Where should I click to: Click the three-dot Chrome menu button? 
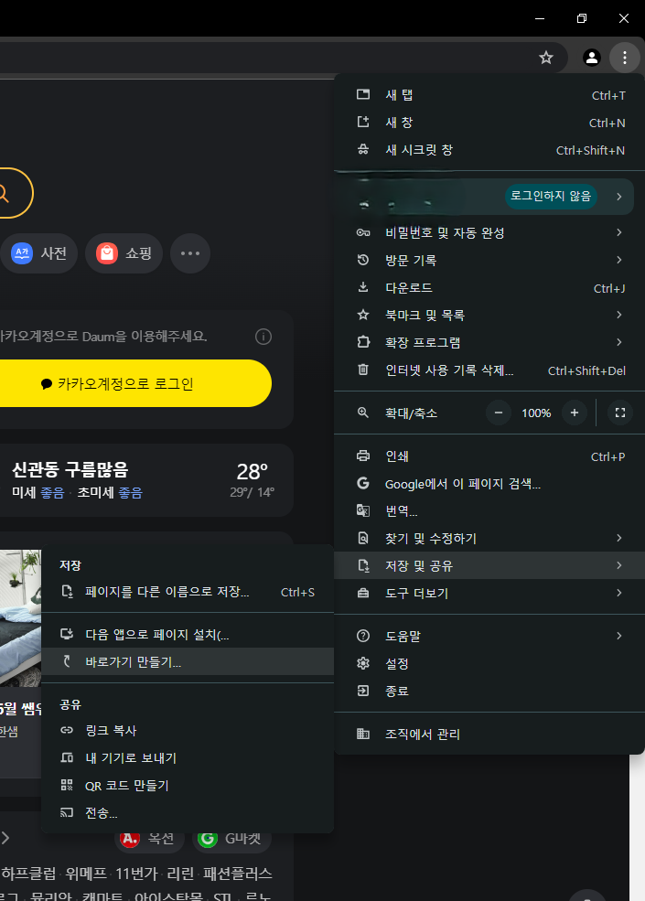(x=624, y=58)
